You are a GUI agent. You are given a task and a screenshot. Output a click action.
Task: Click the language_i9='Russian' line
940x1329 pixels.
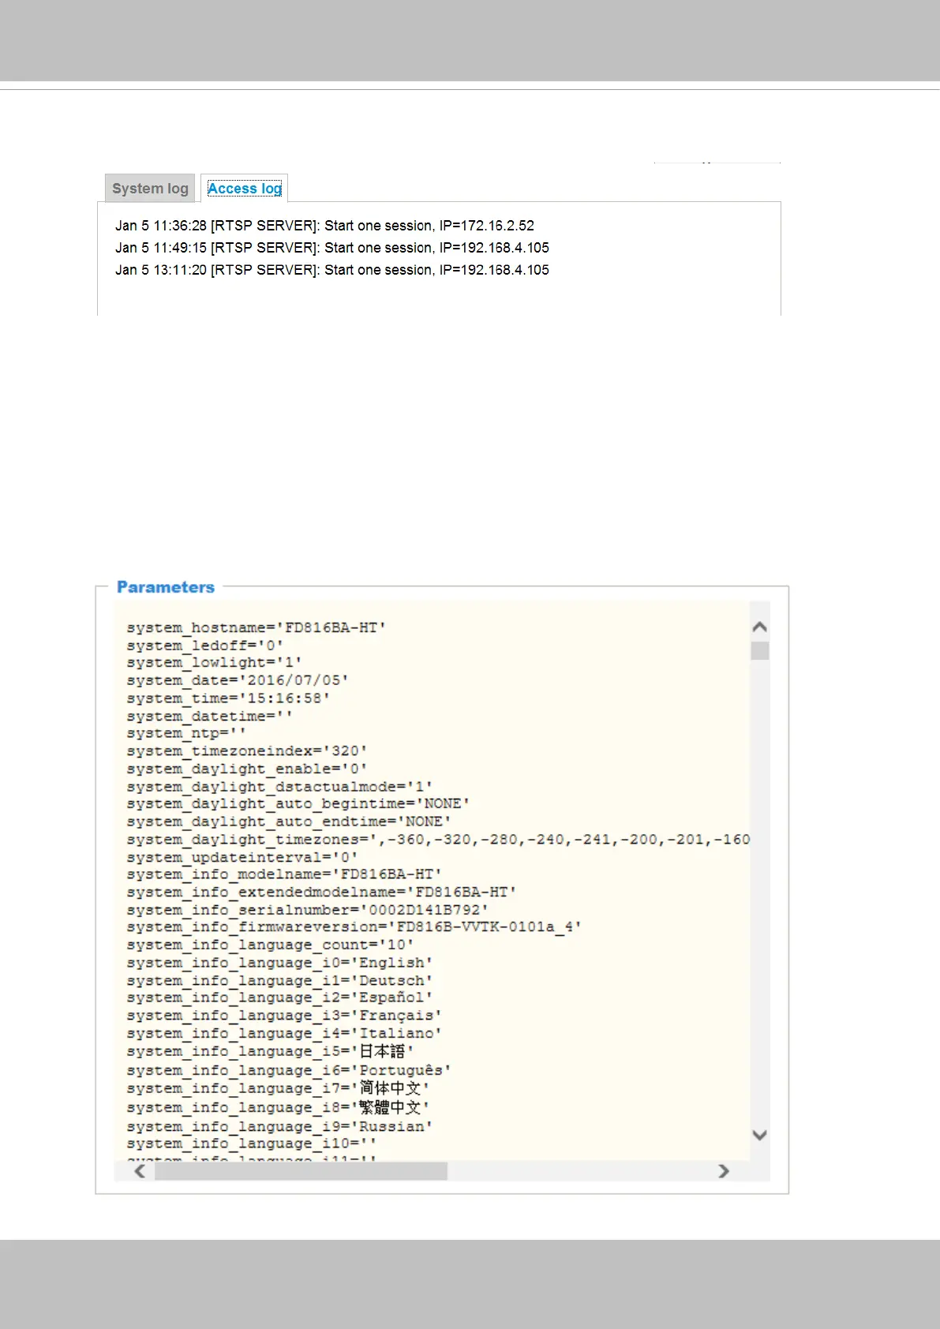point(279,1127)
